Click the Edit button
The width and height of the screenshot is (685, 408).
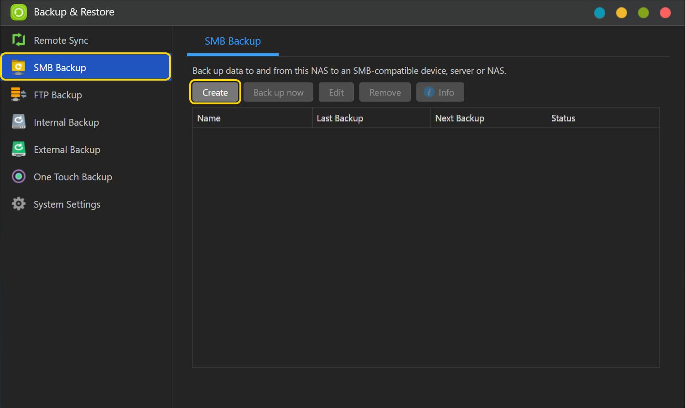336,92
